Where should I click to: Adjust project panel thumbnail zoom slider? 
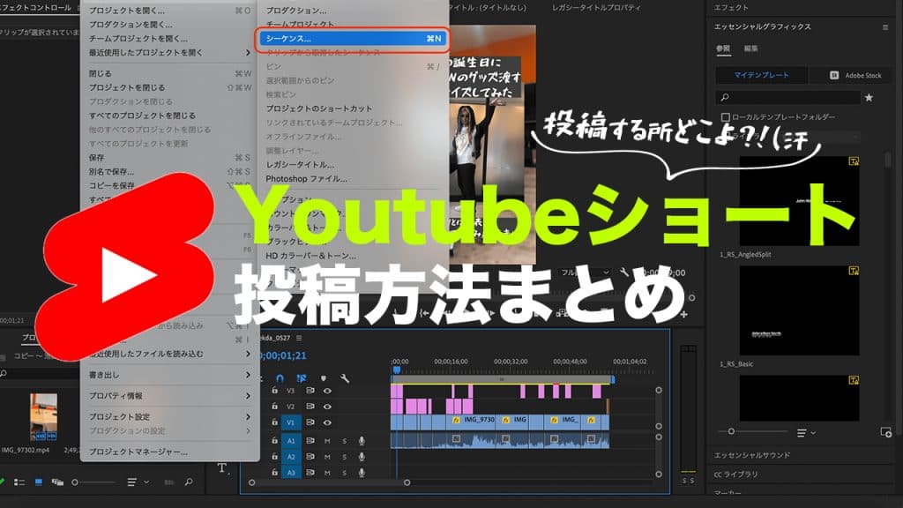[92, 482]
